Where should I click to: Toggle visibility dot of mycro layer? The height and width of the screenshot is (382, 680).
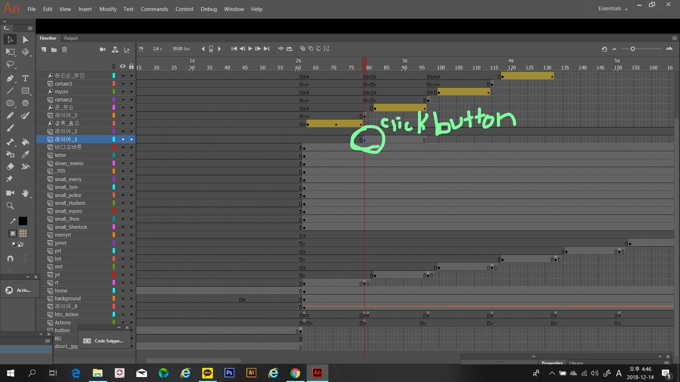[x=123, y=92]
